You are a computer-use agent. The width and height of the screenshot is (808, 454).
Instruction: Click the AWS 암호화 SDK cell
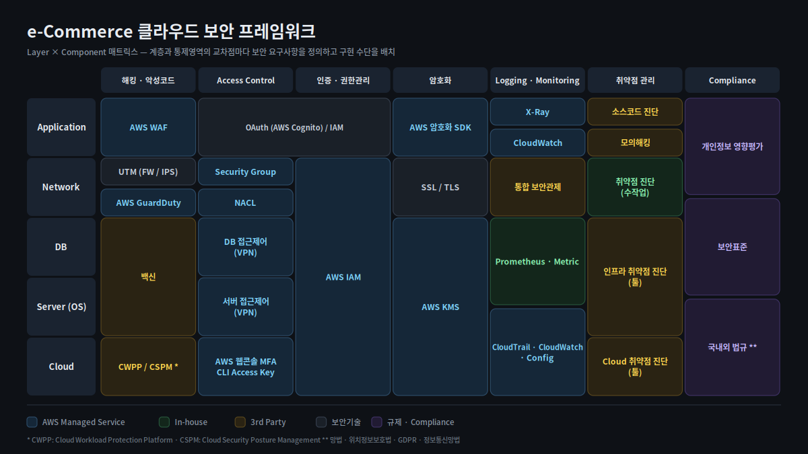click(x=440, y=127)
